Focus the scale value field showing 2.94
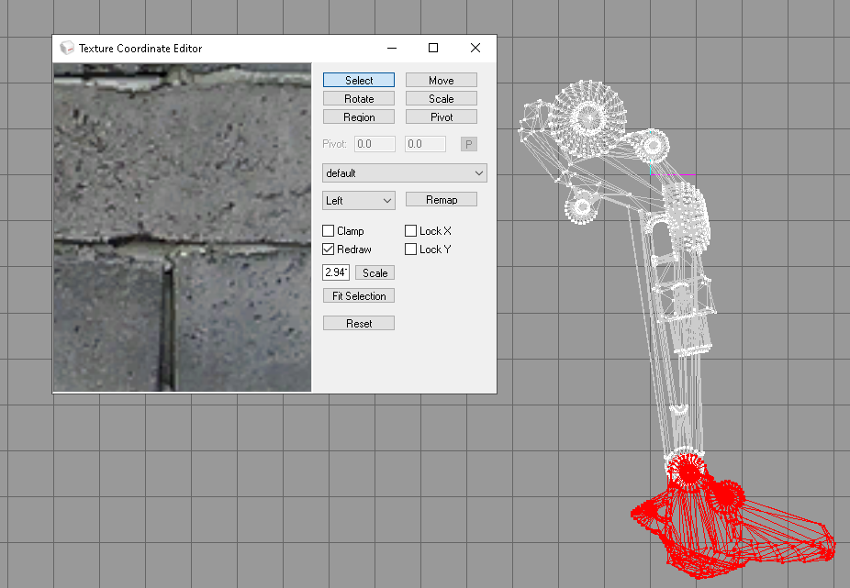 pyautogui.click(x=336, y=272)
